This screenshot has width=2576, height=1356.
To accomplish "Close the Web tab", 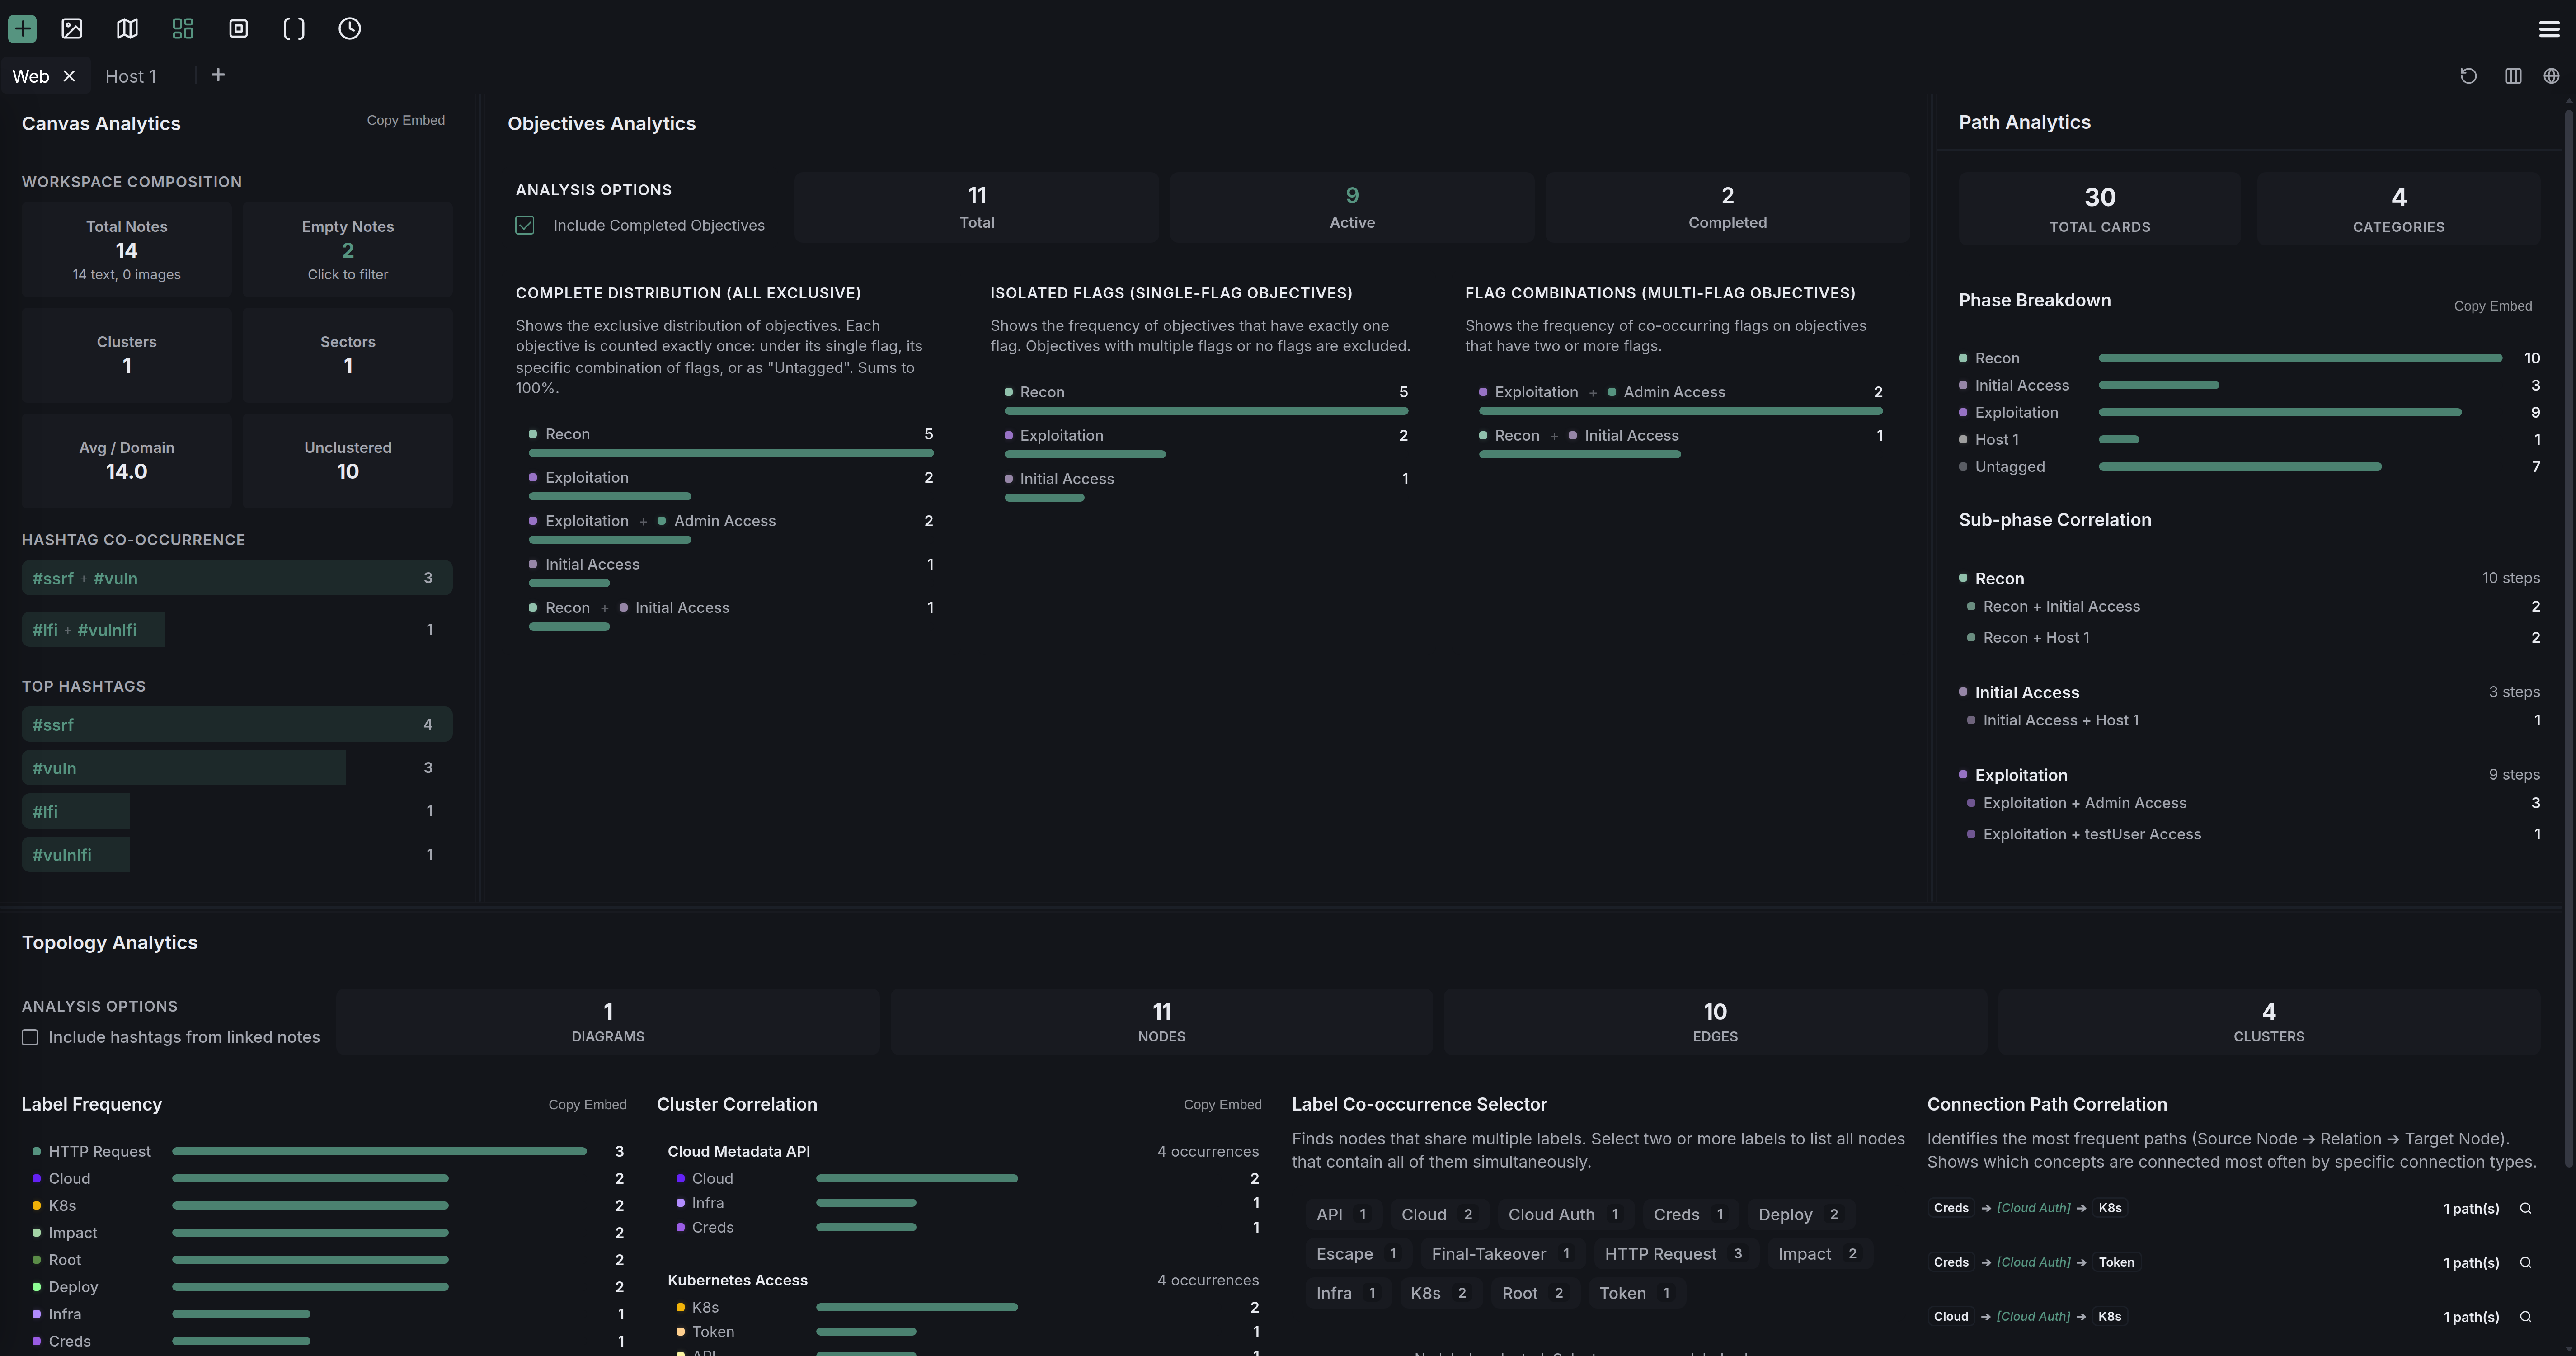I will pos(69,76).
